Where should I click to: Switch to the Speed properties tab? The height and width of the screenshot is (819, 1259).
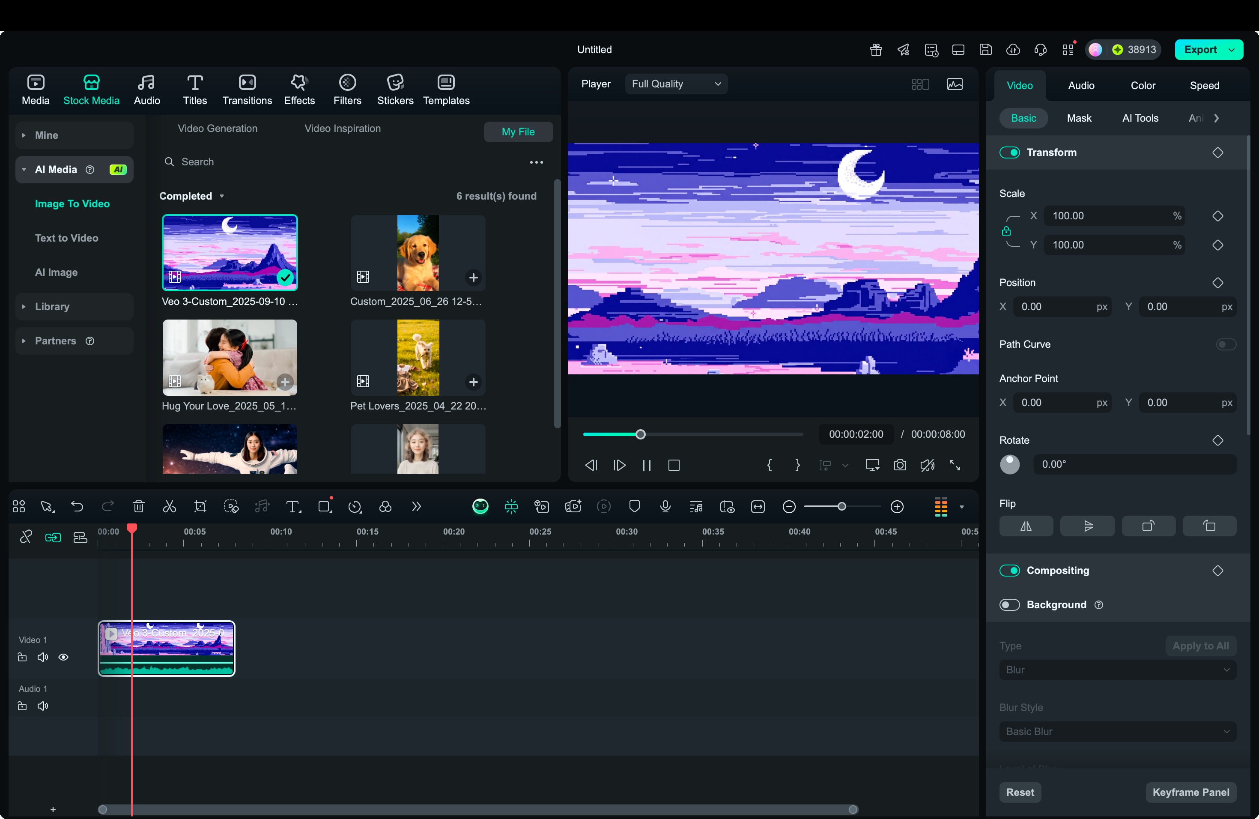[x=1205, y=86]
